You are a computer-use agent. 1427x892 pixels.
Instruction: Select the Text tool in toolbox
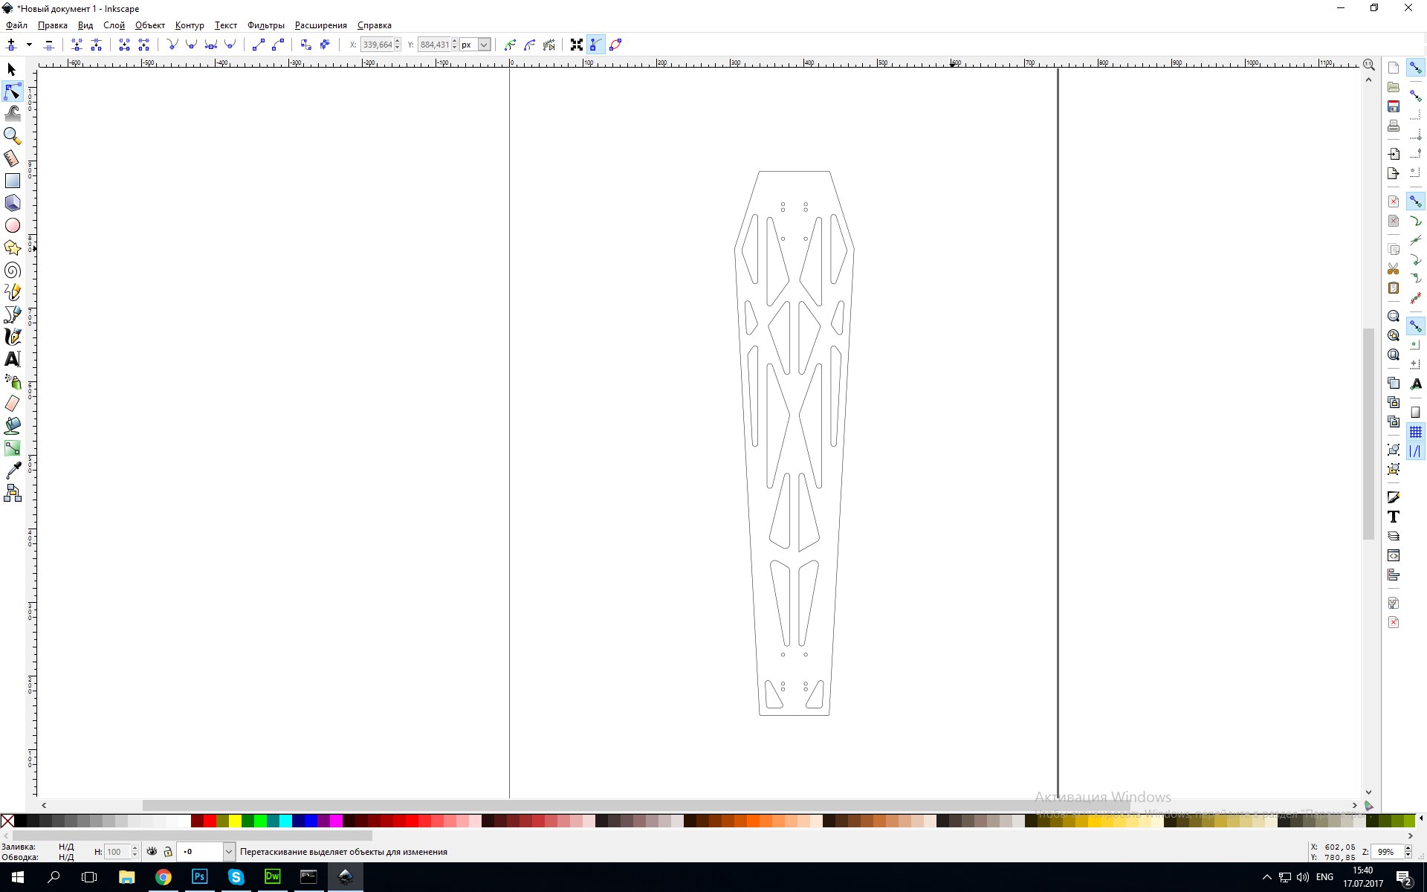(12, 359)
